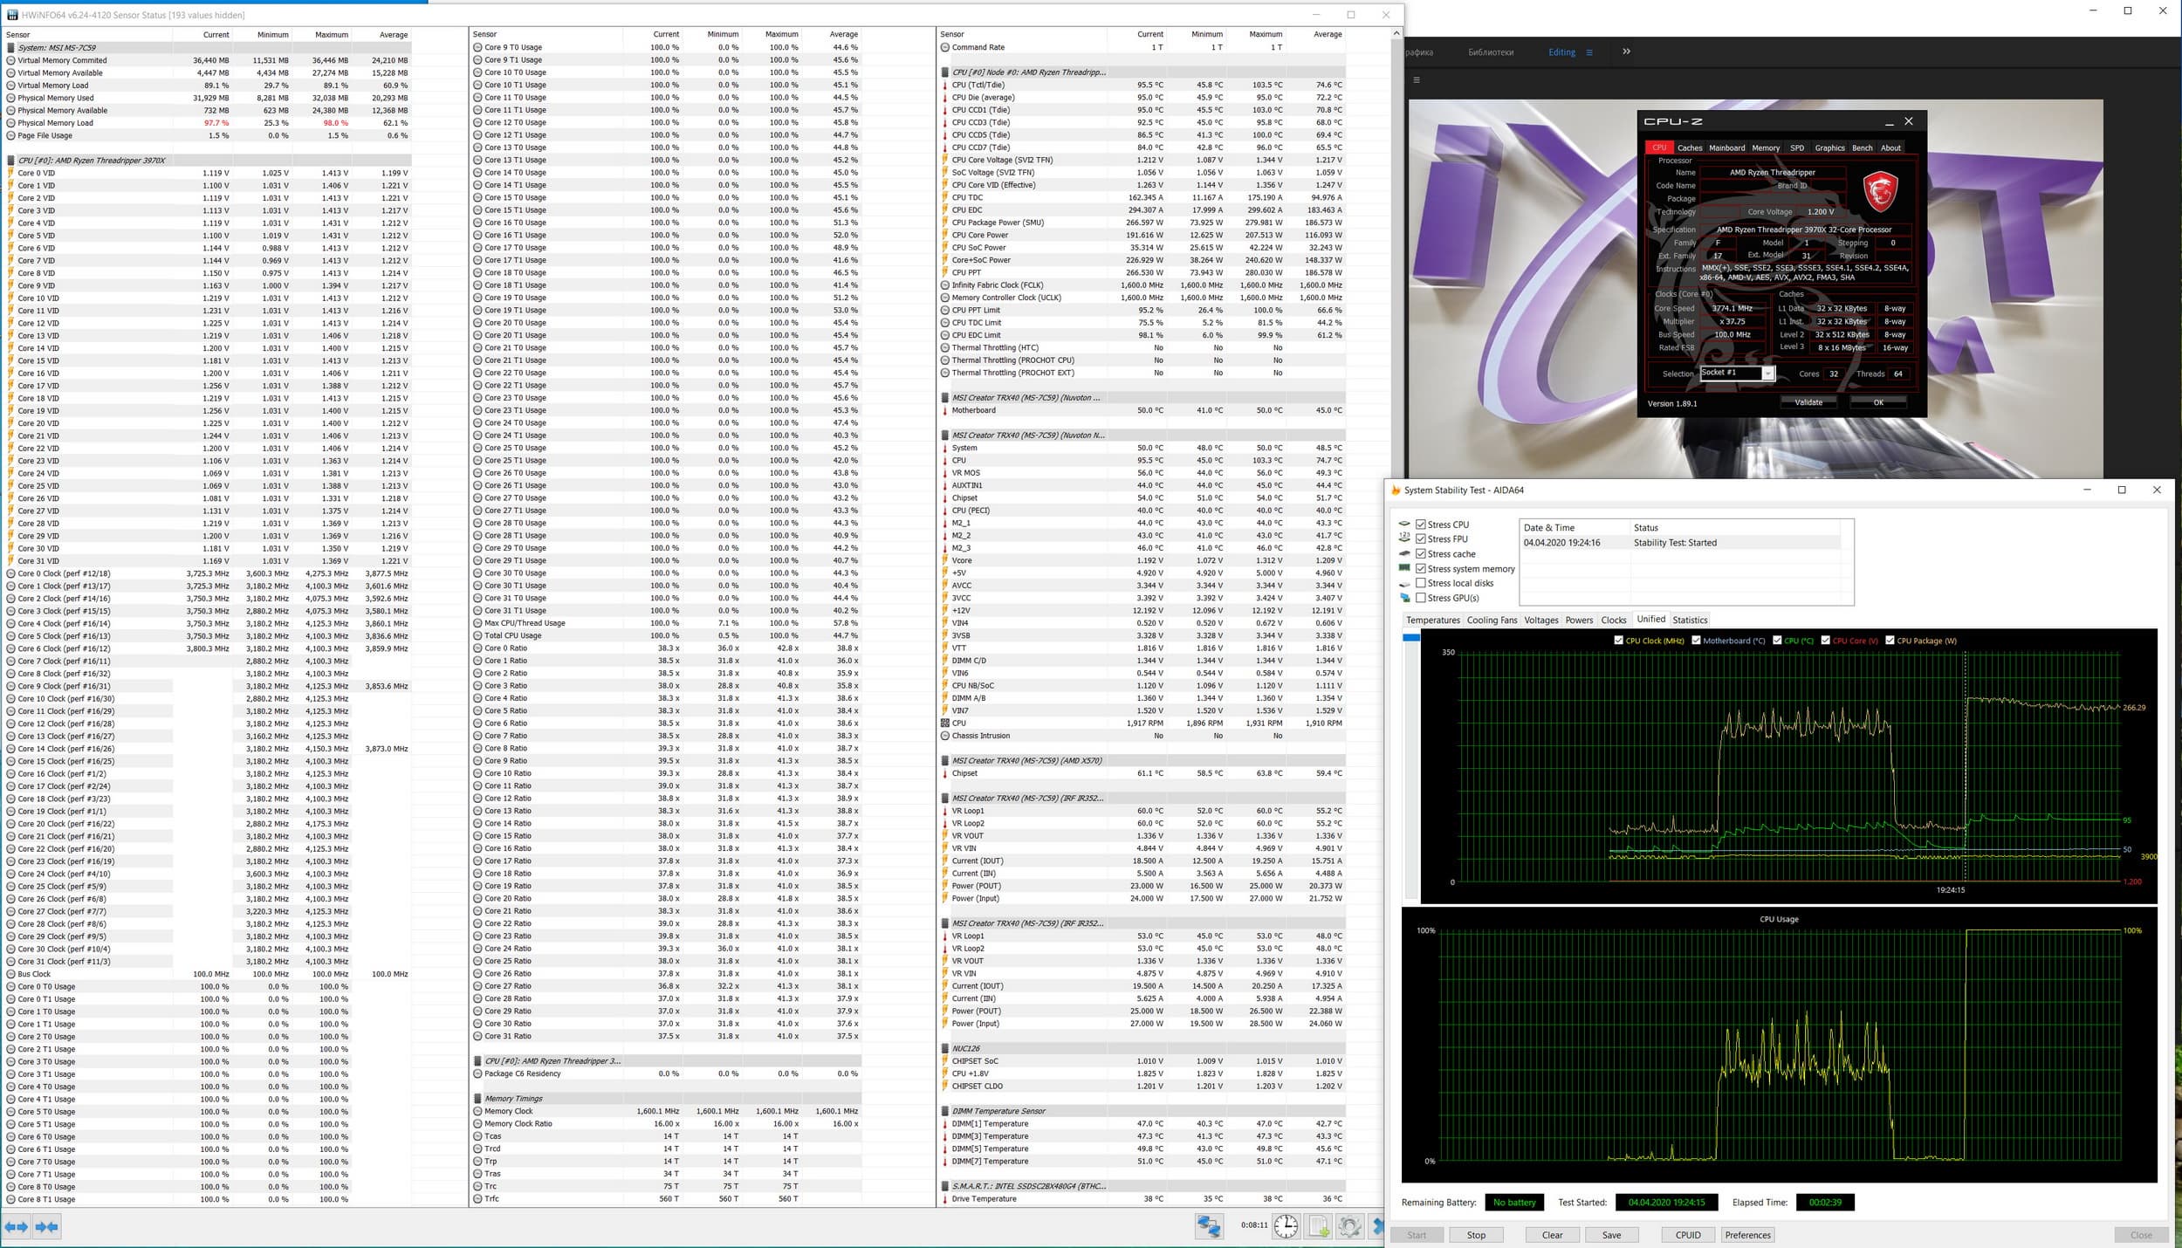Open HWiNFO remote network connection icon
2182x1248 pixels.
click(x=1209, y=1226)
